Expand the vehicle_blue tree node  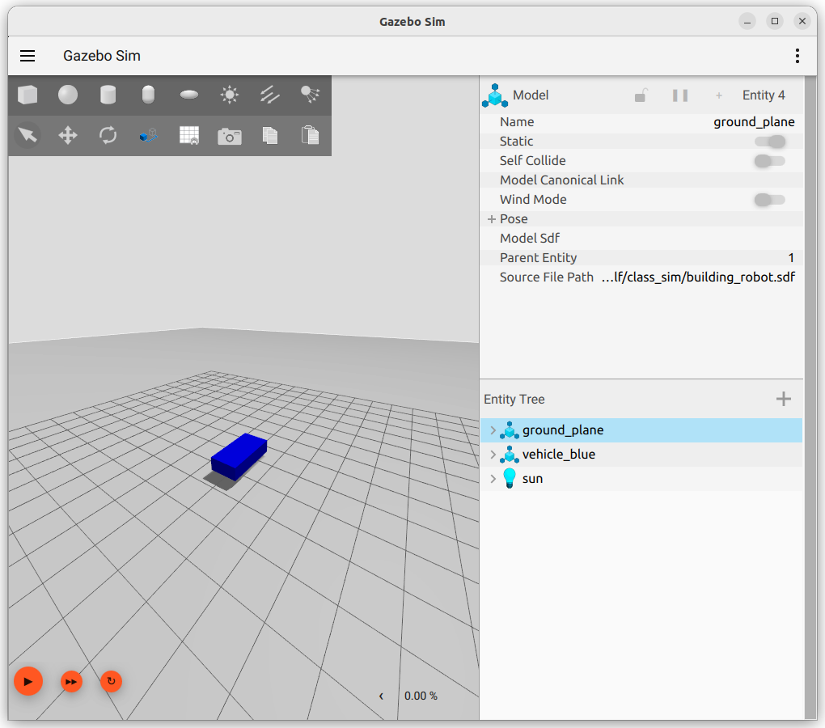493,455
